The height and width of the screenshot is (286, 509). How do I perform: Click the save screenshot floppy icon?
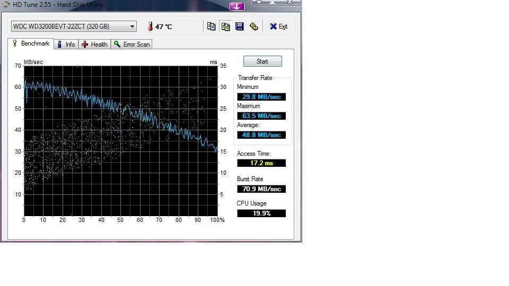pyautogui.click(x=240, y=26)
